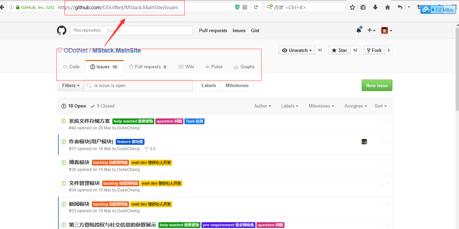Fork the repository
Screen dimensions: 459x229
(374, 50)
